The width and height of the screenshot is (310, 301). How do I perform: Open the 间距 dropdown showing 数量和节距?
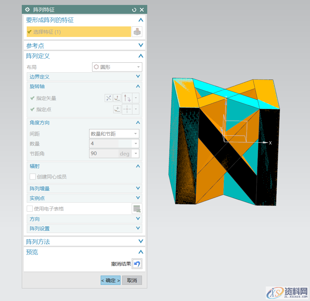pos(114,134)
